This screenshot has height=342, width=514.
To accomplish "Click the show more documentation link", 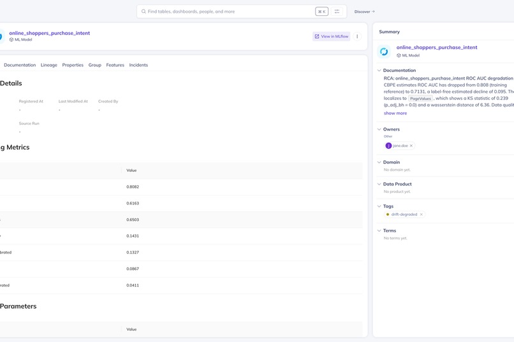I will [395, 113].
